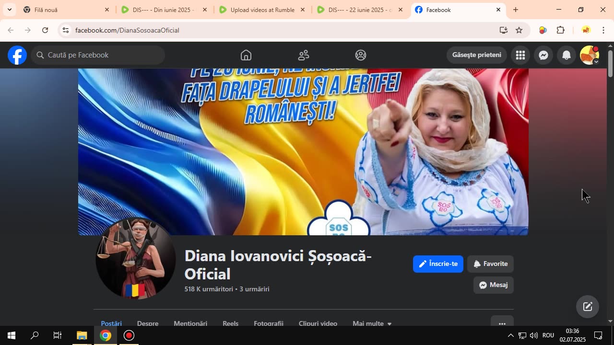Expand the Mai multe dropdown
The height and width of the screenshot is (345, 614).
pos(372,323)
